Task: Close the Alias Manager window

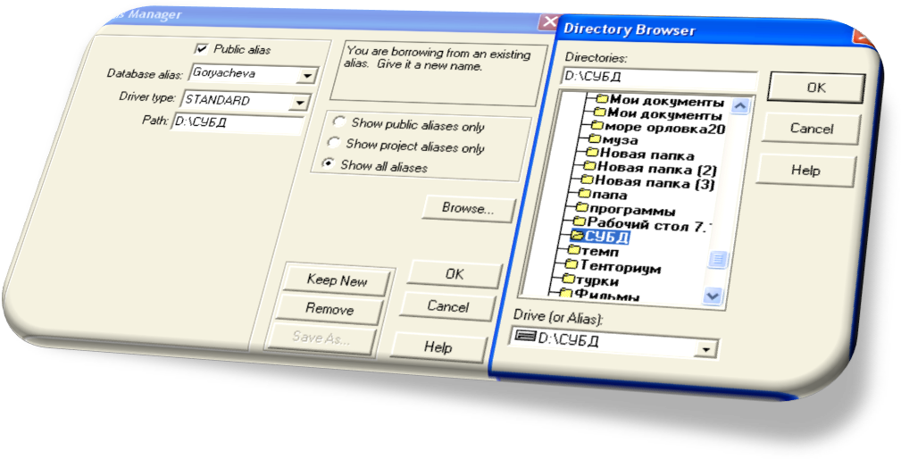Action: 548,21
